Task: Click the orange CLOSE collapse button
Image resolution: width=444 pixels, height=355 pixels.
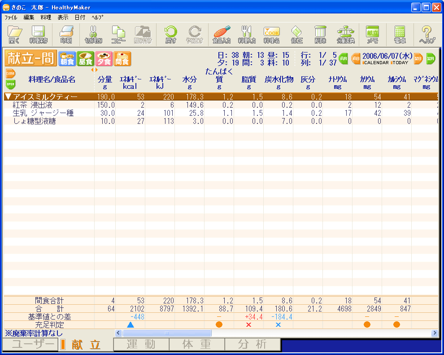Action: [10, 74]
